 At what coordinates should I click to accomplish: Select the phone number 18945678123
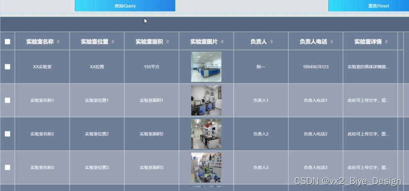pyautogui.click(x=315, y=67)
